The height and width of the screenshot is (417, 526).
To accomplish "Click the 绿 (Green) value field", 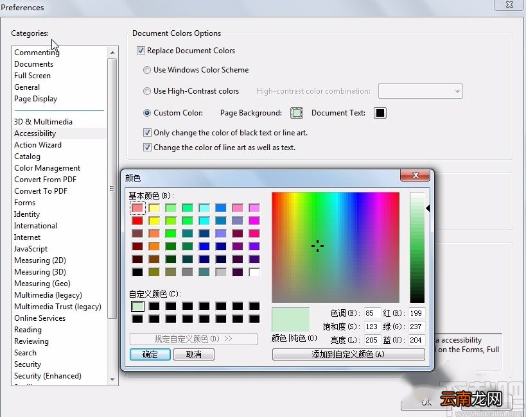I will 417,327.
